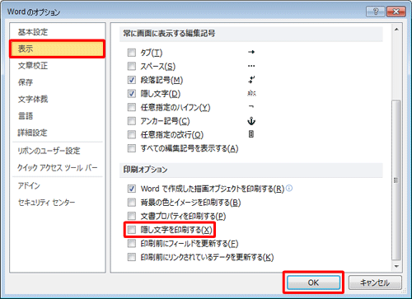The image size is (412, 299).
Task: Open リボンのユーザー設定
Action: pos(49,151)
